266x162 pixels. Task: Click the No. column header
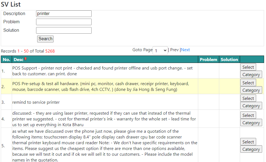7,60
